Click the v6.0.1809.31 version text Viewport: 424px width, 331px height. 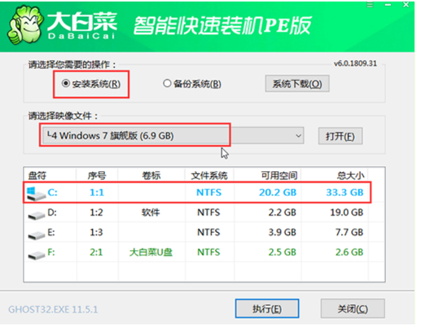click(355, 64)
